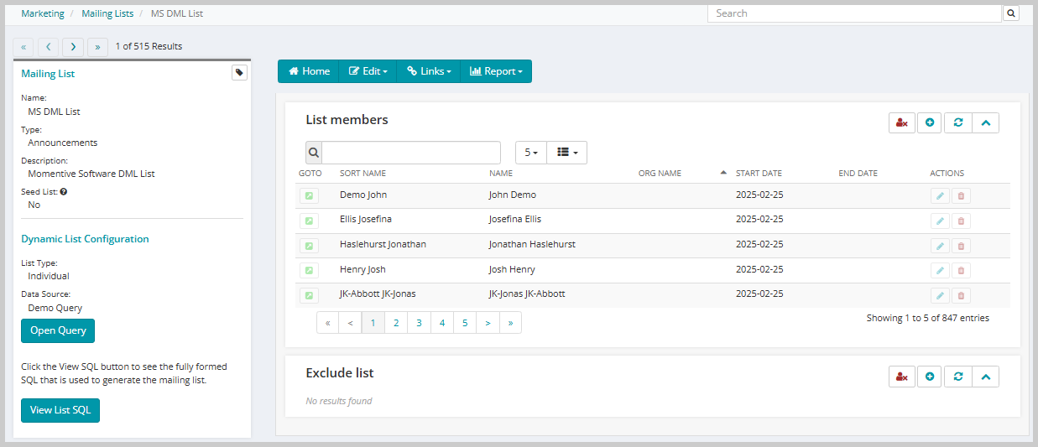Edit the Demo John row
Image resolution: width=1038 pixels, height=447 pixels.
(940, 195)
